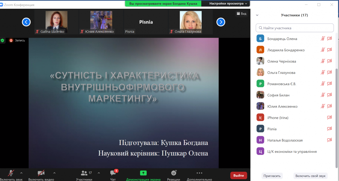Expand video options arrow beside camera
339x181 pixels.
coord(54,173)
